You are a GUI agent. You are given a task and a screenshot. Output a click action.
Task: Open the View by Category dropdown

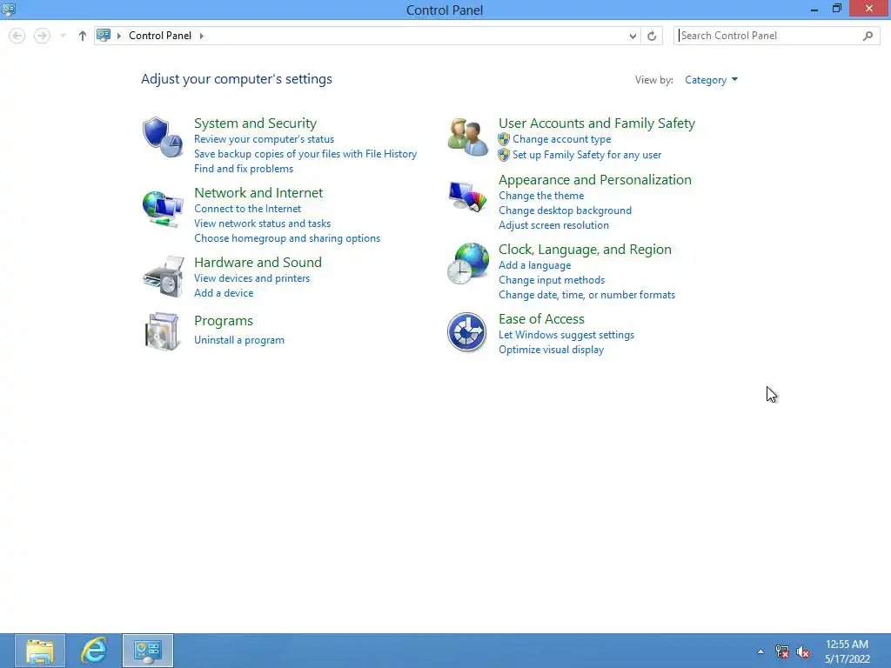pos(711,80)
